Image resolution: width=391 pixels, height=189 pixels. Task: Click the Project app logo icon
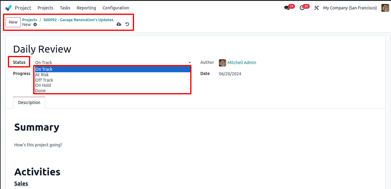coord(8,8)
